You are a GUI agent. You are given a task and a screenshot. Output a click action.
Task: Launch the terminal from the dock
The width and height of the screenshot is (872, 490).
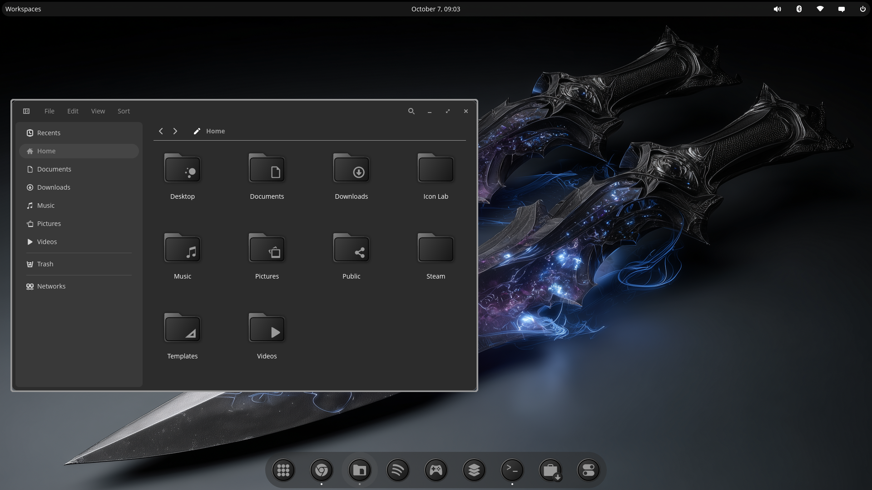click(x=512, y=470)
